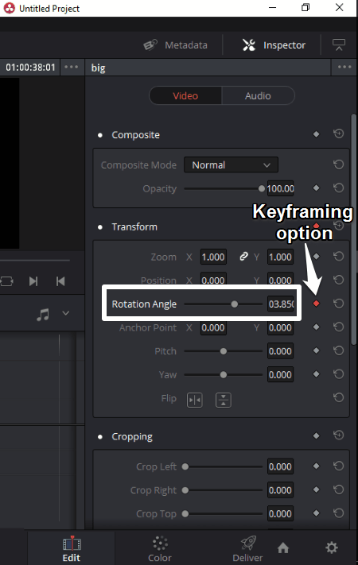Reset the Yaw value
Image resolution: width=358 pixels, height=565 pixels.
coord(339,374)
